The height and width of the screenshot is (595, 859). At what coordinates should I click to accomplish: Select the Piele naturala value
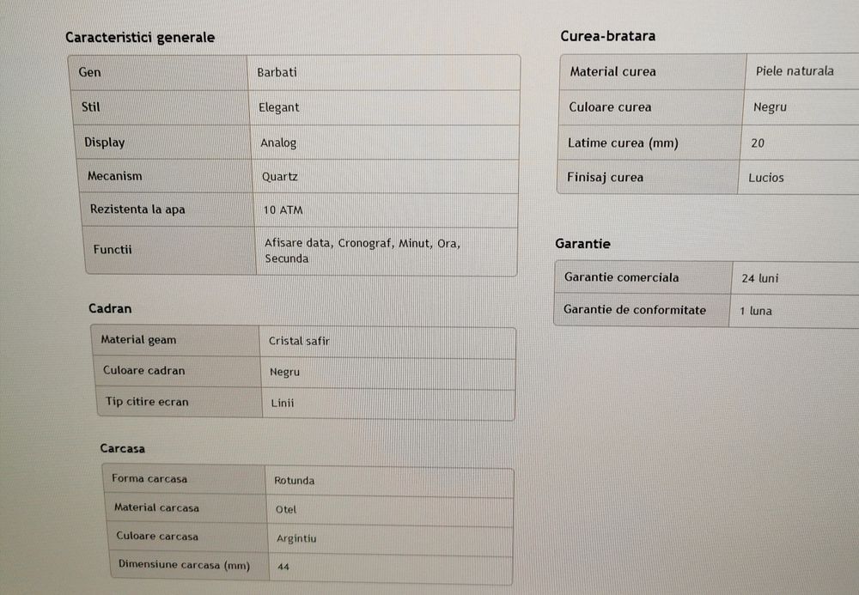pyautogui.click(x=795, y=71)
